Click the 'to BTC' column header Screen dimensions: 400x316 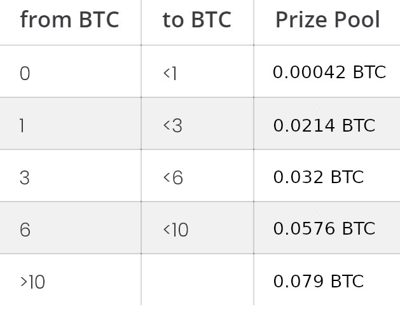[x=197, y=20]
